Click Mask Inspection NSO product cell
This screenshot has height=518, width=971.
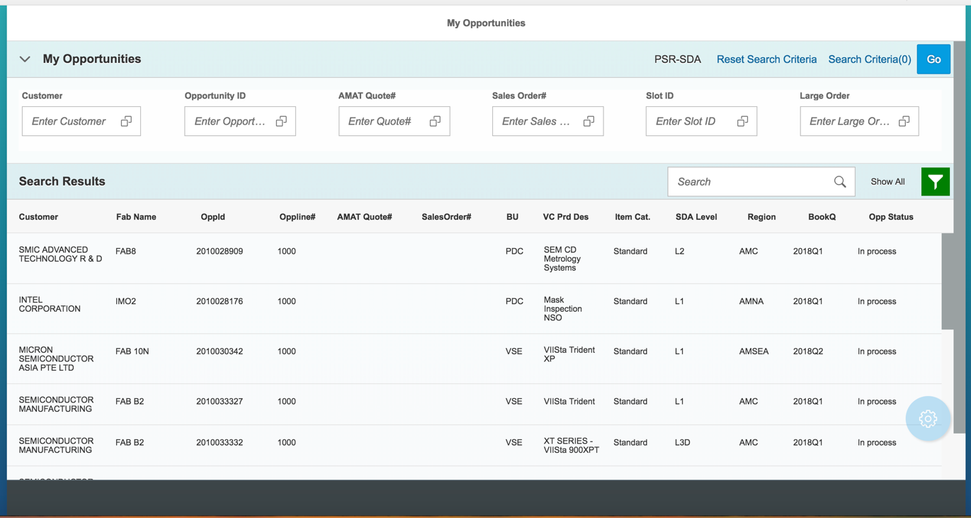563,308
